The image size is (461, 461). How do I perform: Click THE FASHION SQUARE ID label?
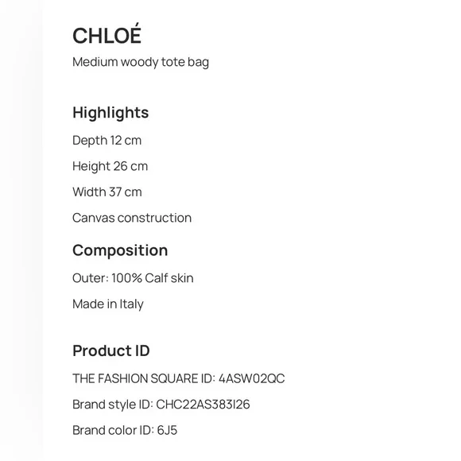pyautogui.click(x=144, y=378)
